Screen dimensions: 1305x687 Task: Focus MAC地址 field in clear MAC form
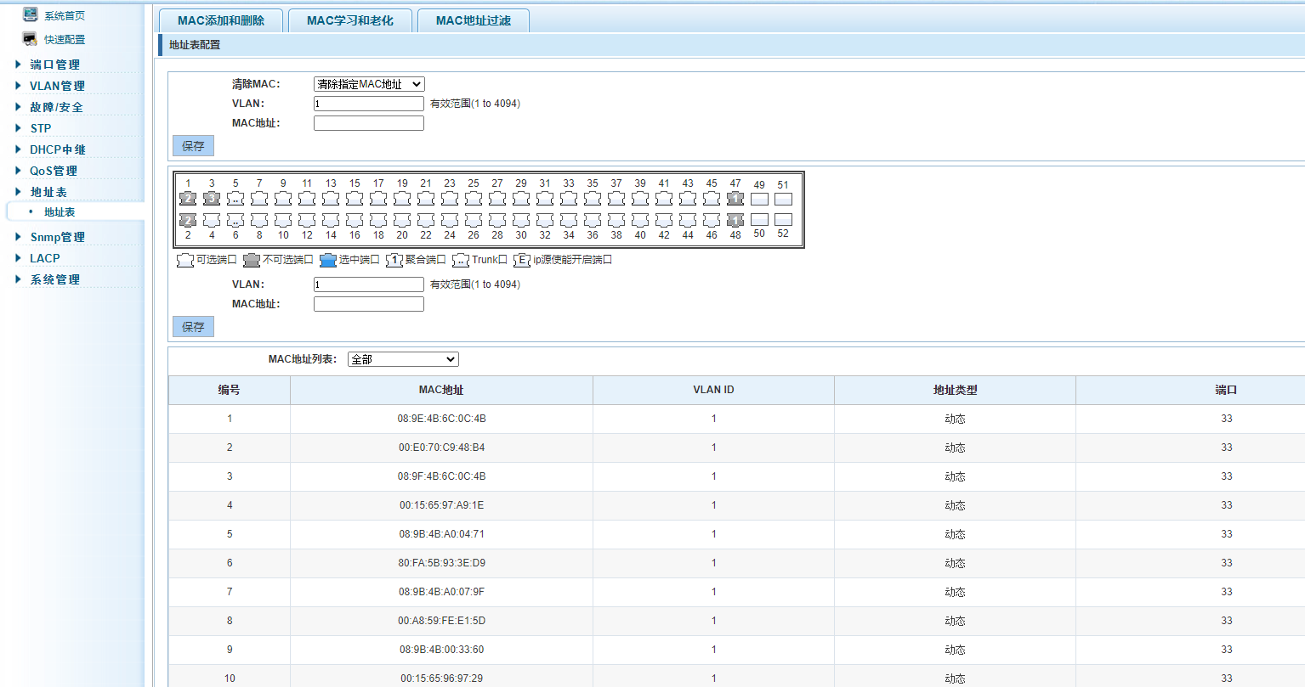[369, 123]
